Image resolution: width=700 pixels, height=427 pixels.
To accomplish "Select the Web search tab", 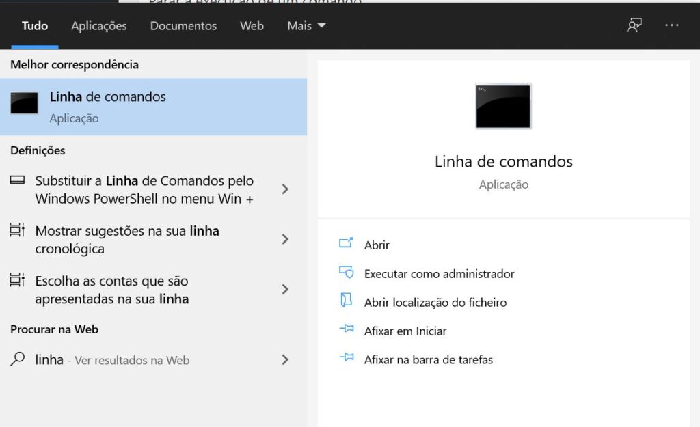I will click(x=252, y=26).
